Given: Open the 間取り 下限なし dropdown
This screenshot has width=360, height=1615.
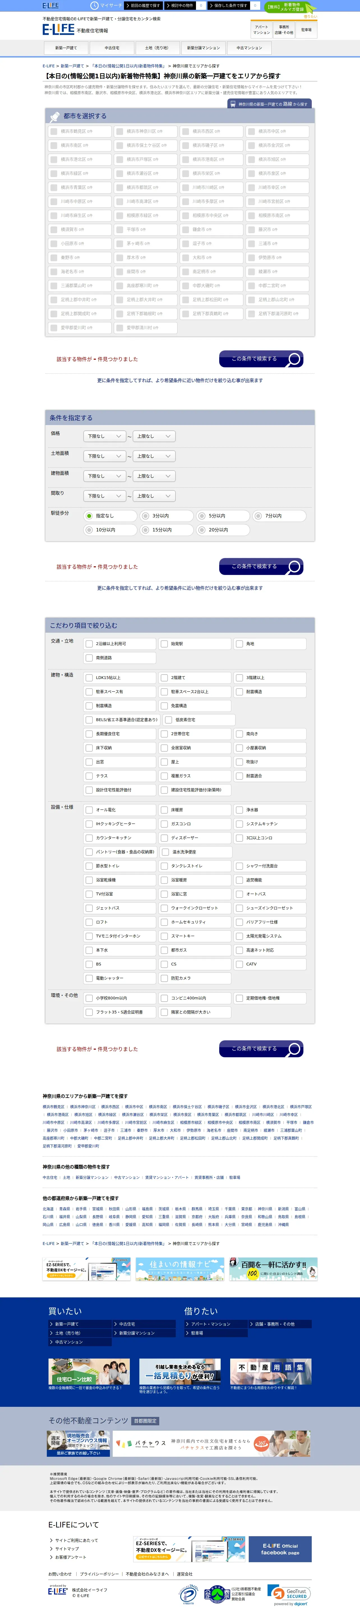Looking at the screenshot, I should point(105,496).
